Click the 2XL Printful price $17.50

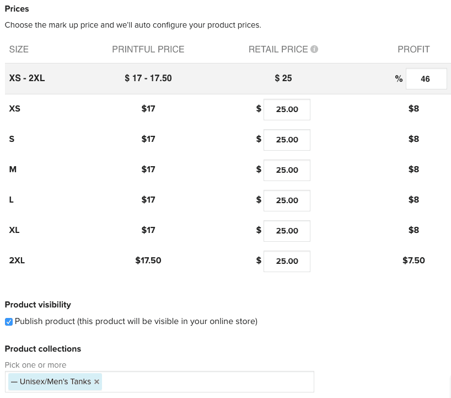(148, 261)
